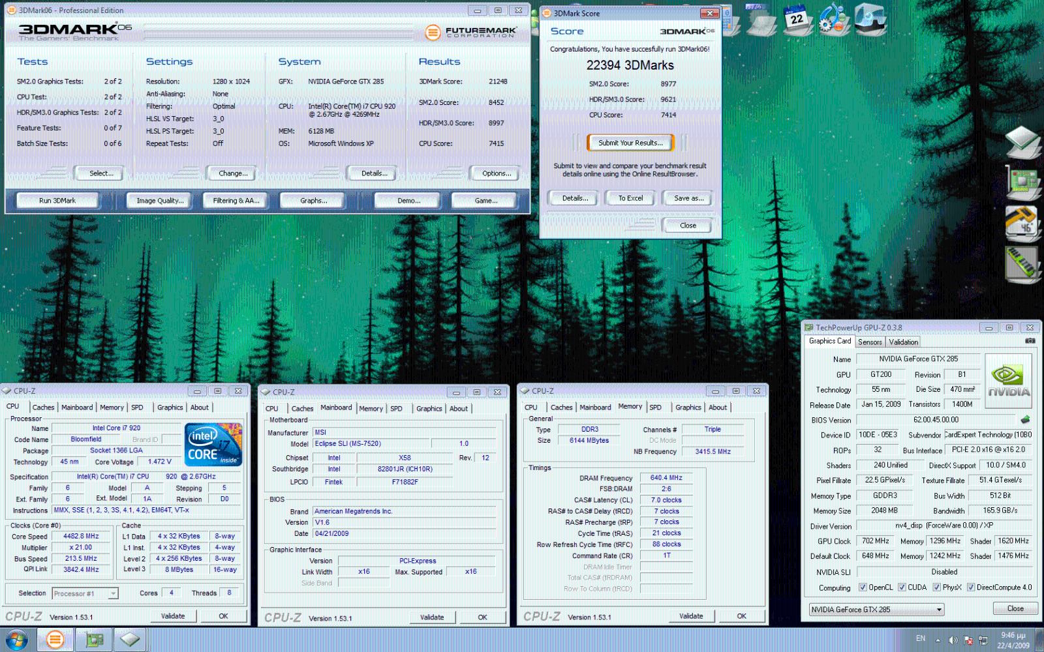Click the Futuremark Corporation logo

[x=470, y=32]
